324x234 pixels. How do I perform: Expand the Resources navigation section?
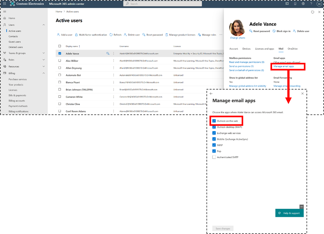tap(43, 66)
